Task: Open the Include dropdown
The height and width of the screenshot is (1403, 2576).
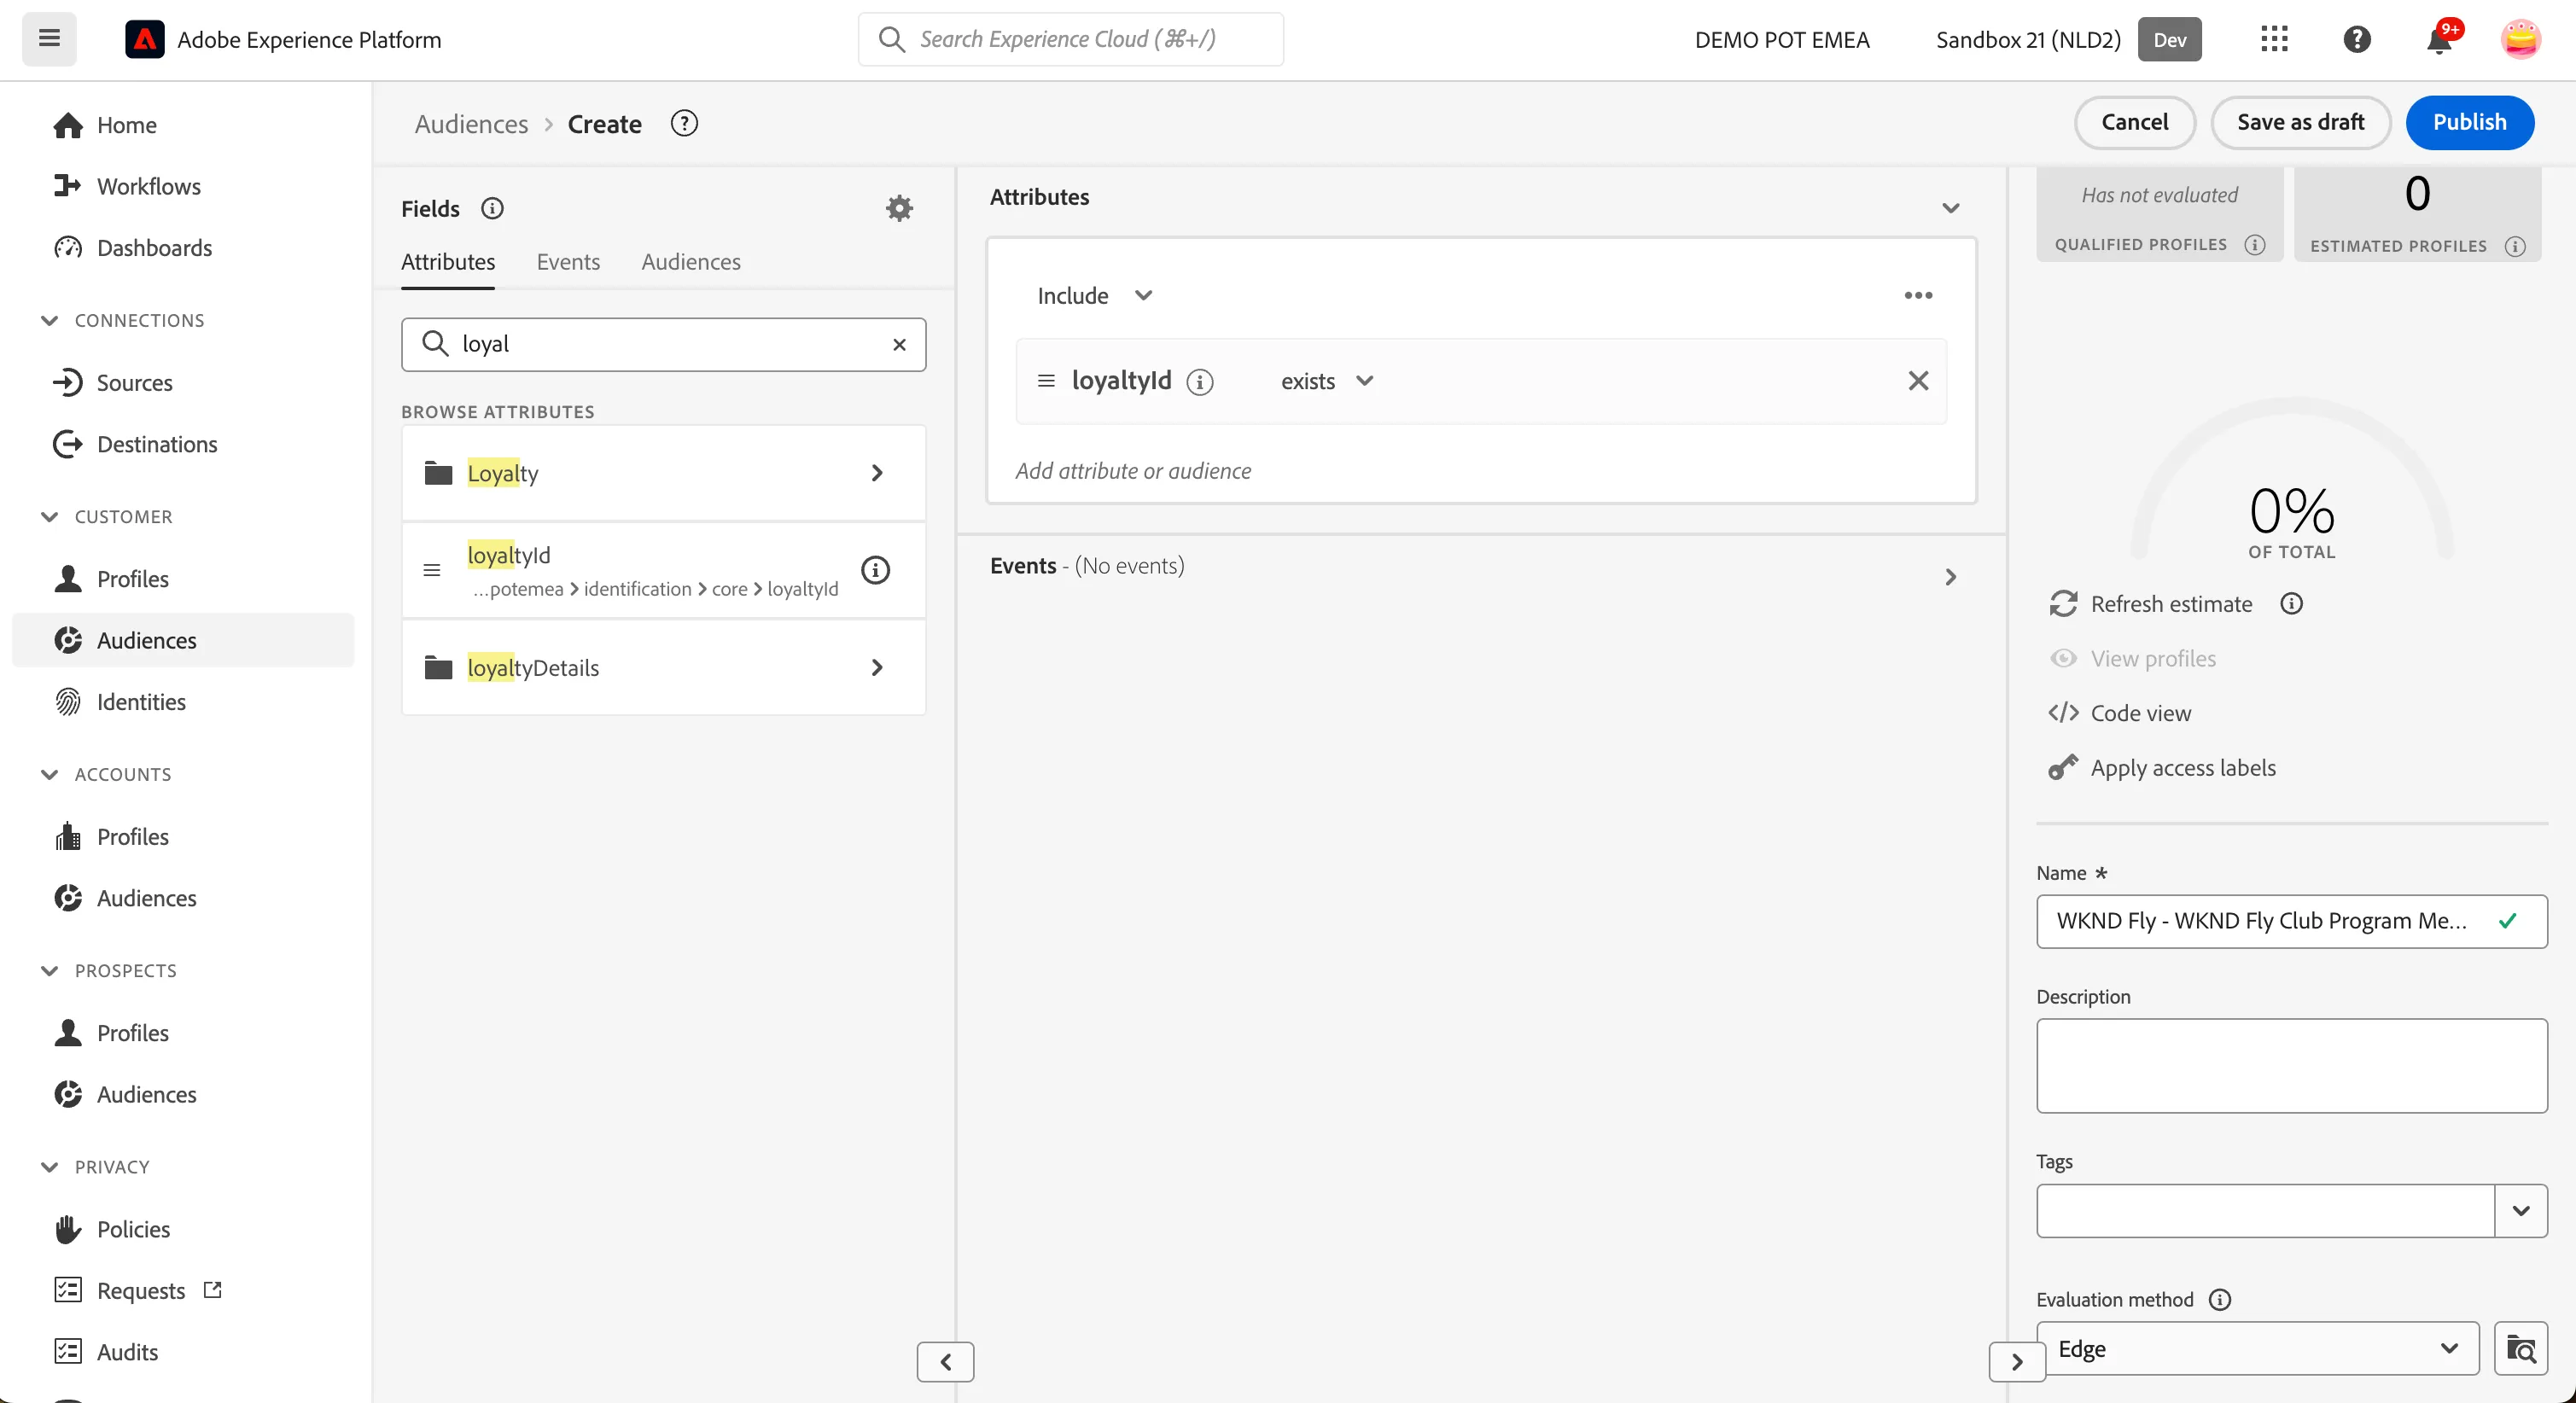Action: tap(1094, 295)
